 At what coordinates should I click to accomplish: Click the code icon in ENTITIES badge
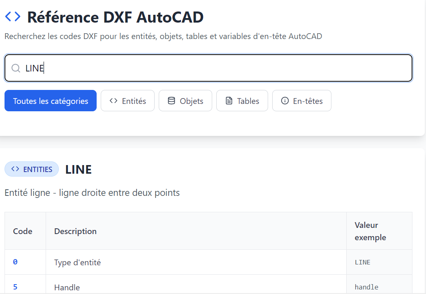point(15,169)
